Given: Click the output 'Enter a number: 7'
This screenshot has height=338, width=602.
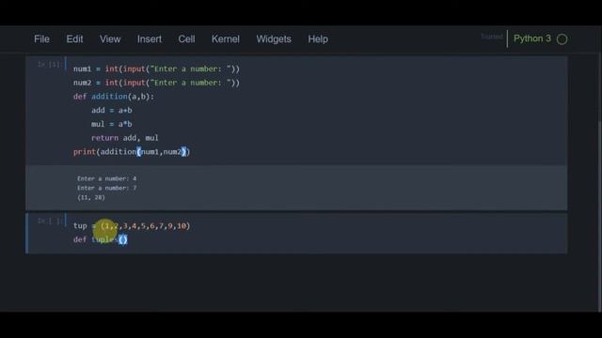Looking at the screenshot, I should 106,188.
